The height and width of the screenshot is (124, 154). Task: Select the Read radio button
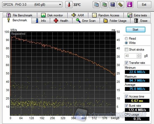pyautogui.click(x=126, y=39)
